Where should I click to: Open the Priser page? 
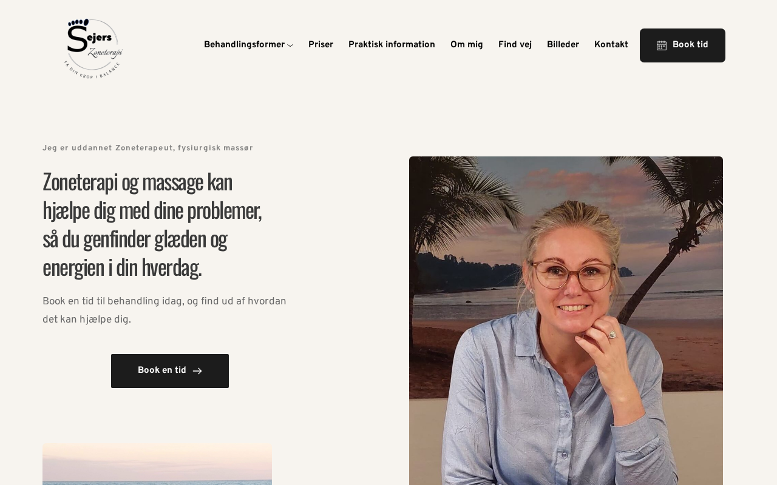[321, 45]
